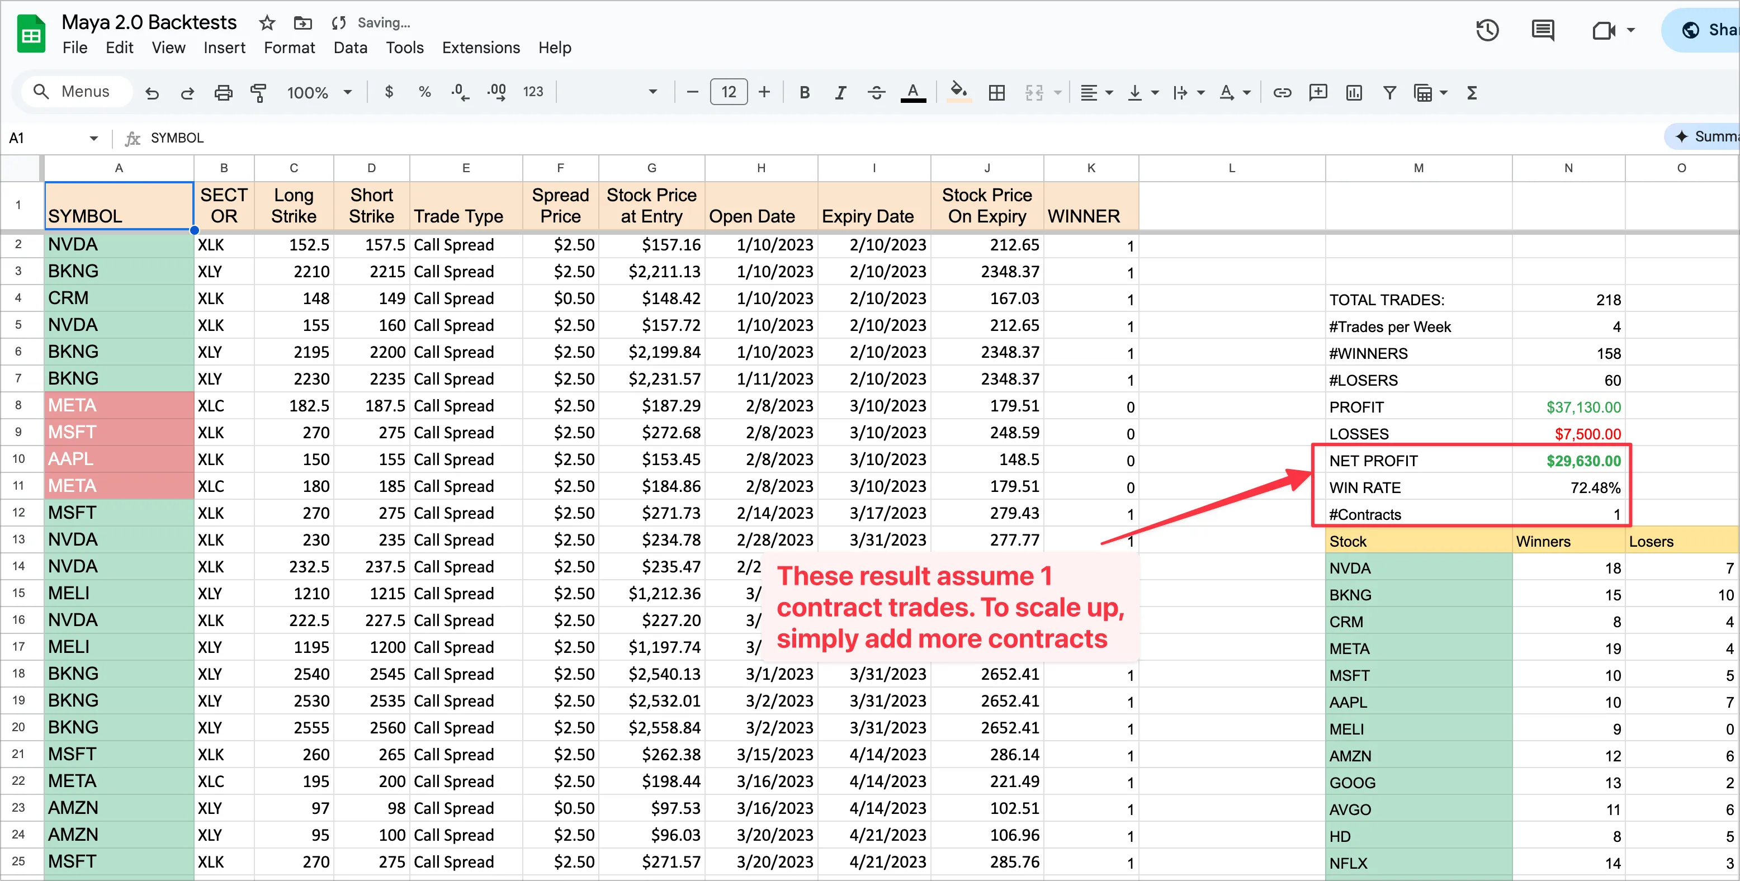Click the Redo arrow icon
This screenshot has width=1740, height=881.
coord(187,92)
